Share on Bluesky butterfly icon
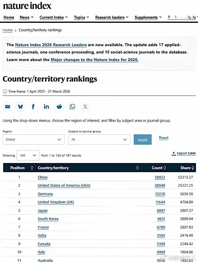This screenshot has width=198, height=263. click(20, 106)
